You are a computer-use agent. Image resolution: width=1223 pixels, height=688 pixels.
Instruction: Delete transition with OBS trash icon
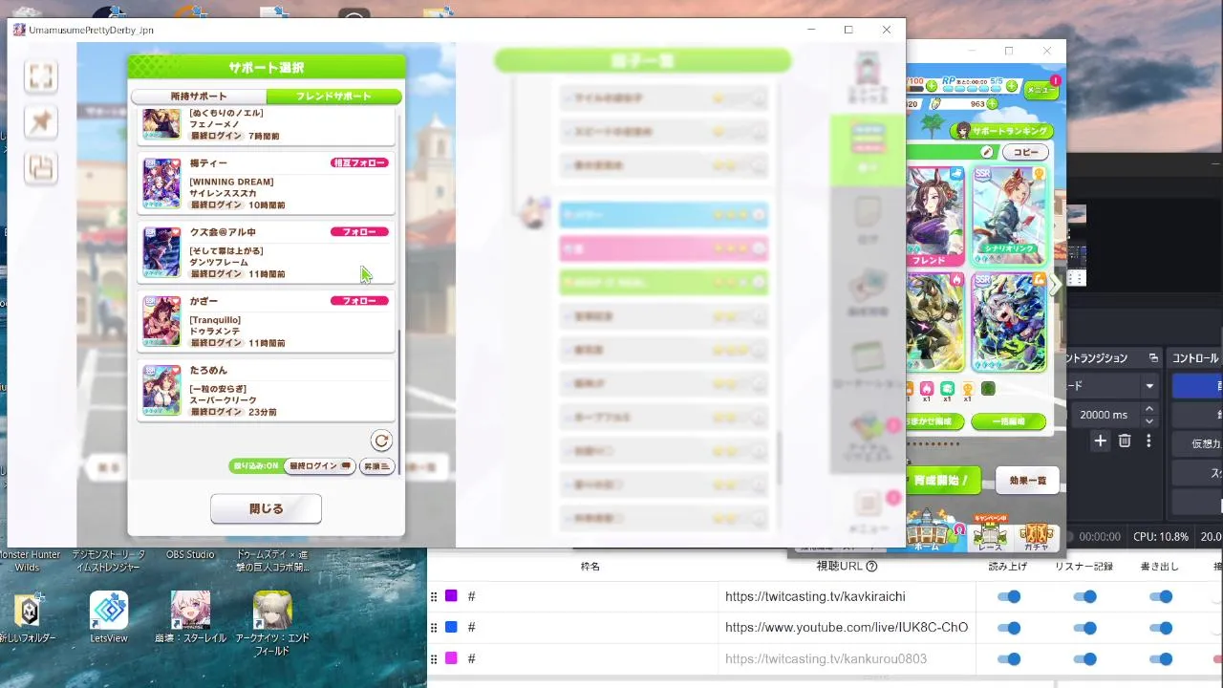(1125, 441)
